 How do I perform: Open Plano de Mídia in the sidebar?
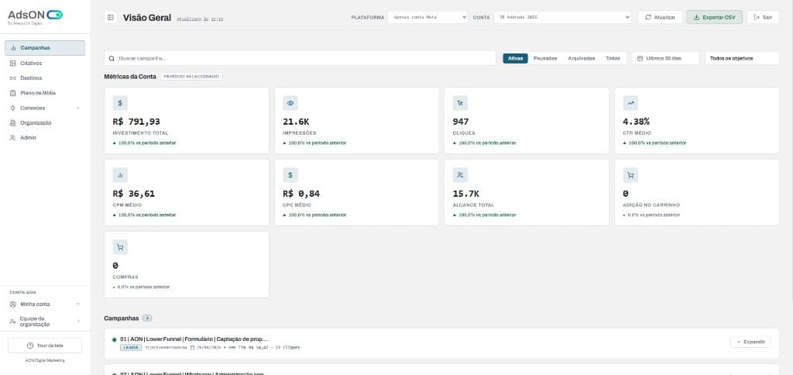(45, 93)
